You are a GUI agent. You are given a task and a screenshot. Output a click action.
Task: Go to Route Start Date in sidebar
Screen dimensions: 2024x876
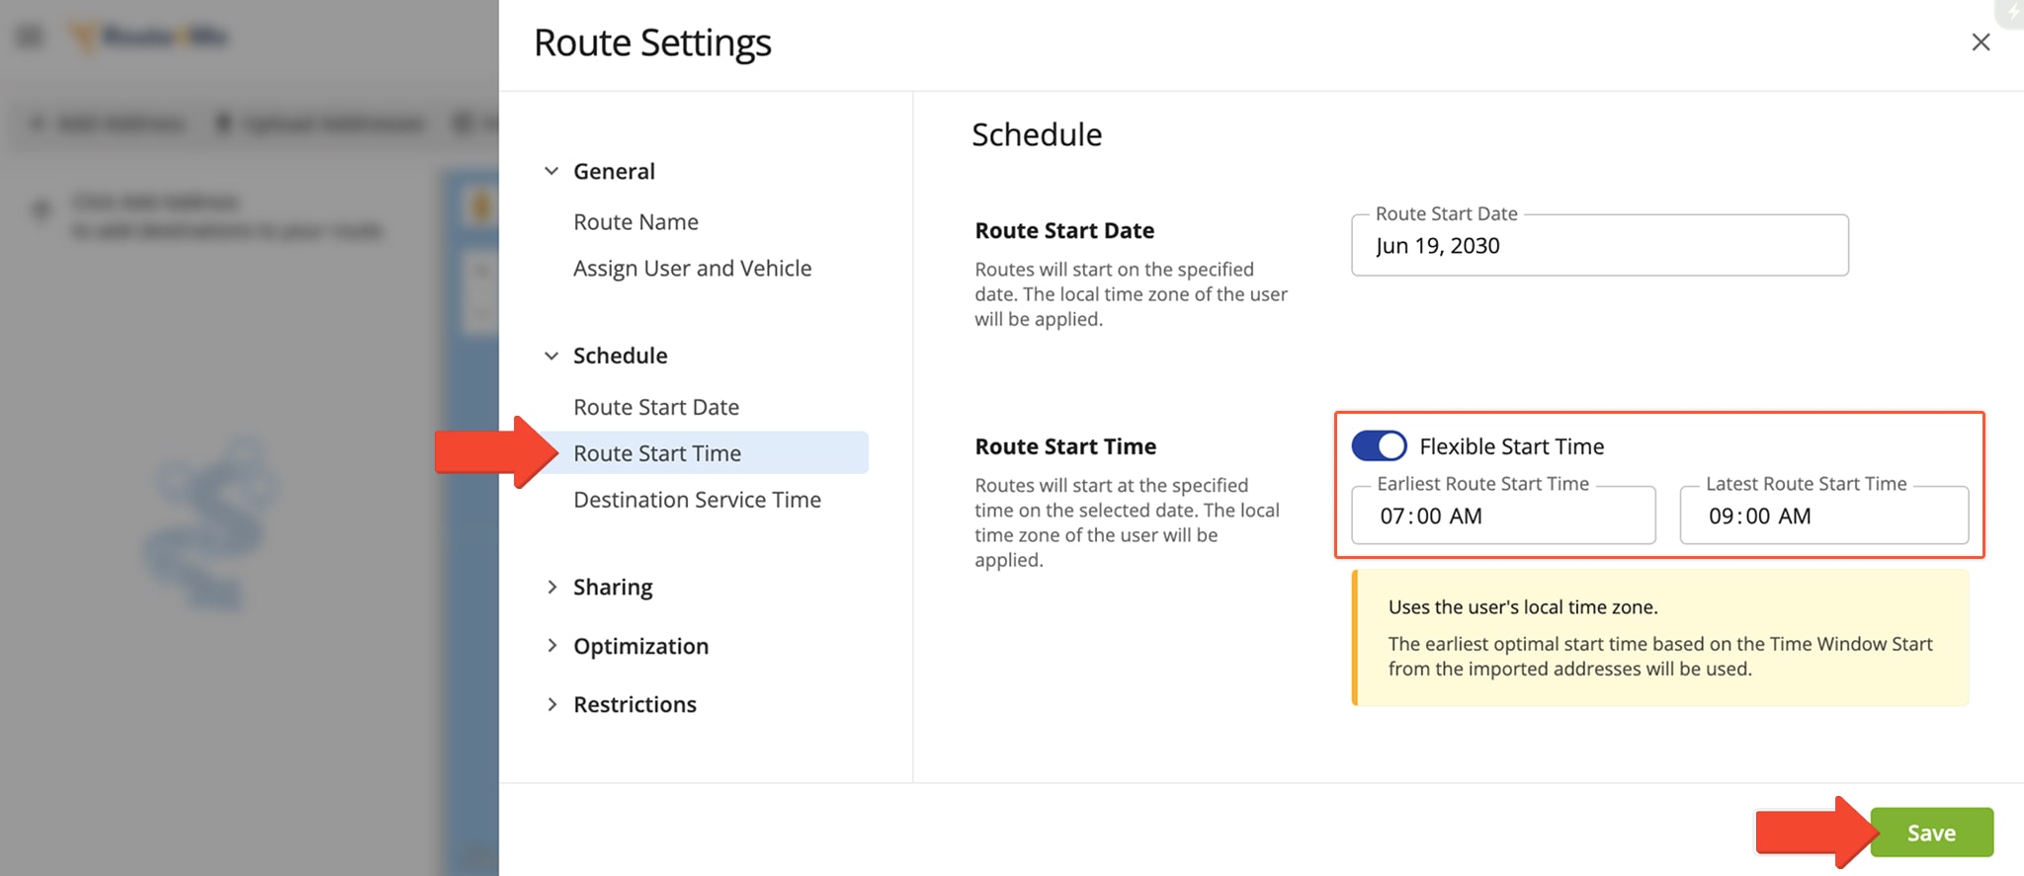656,407
